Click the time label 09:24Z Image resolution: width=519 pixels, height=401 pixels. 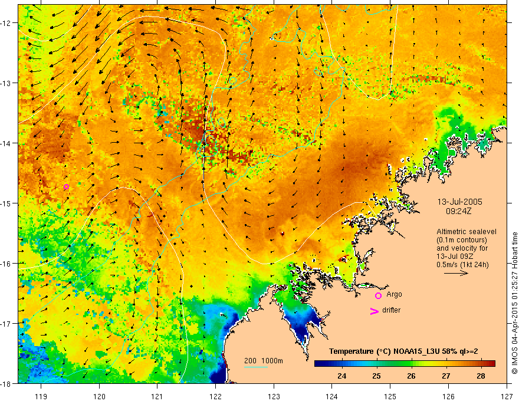458,211
